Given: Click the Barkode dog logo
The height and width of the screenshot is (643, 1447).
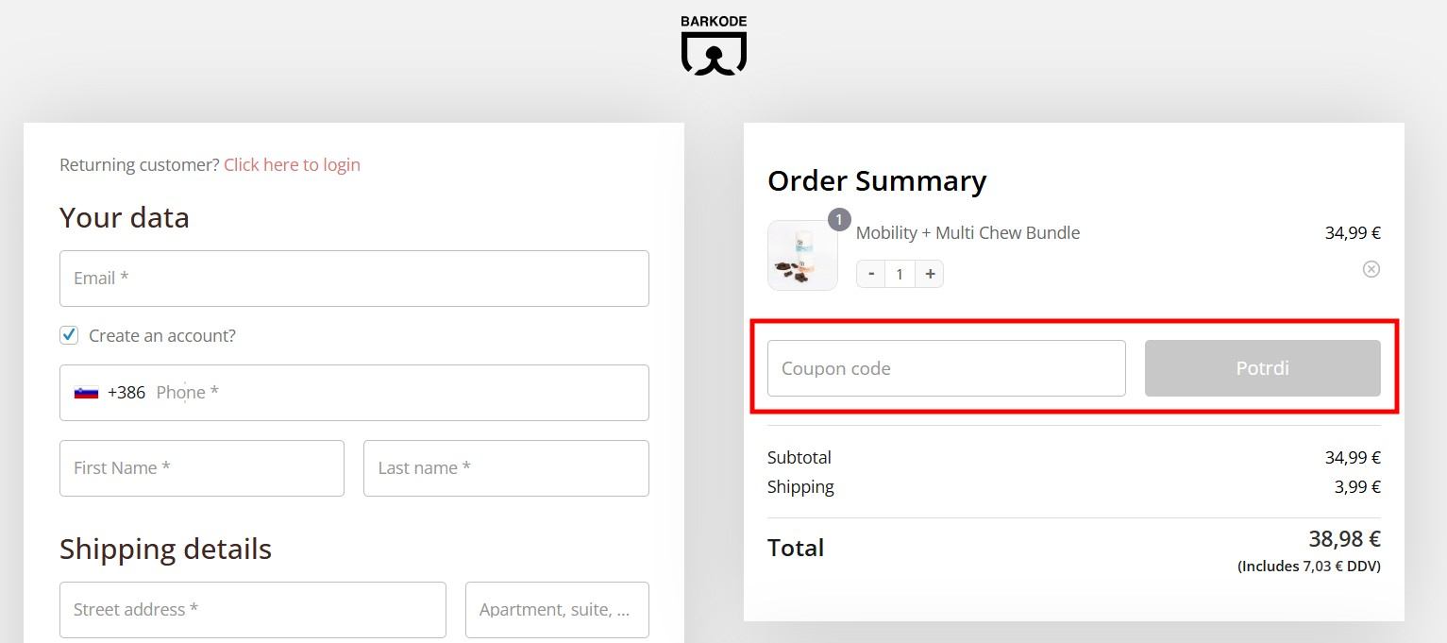Looking at the screenshot, I should 714,45.
